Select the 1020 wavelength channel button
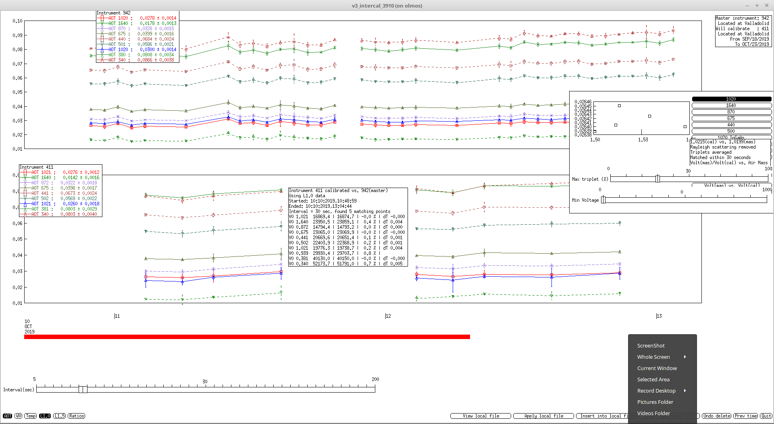The width and height of the screenshot is (774, 424). pyautogui.click(x=731, y=99)
